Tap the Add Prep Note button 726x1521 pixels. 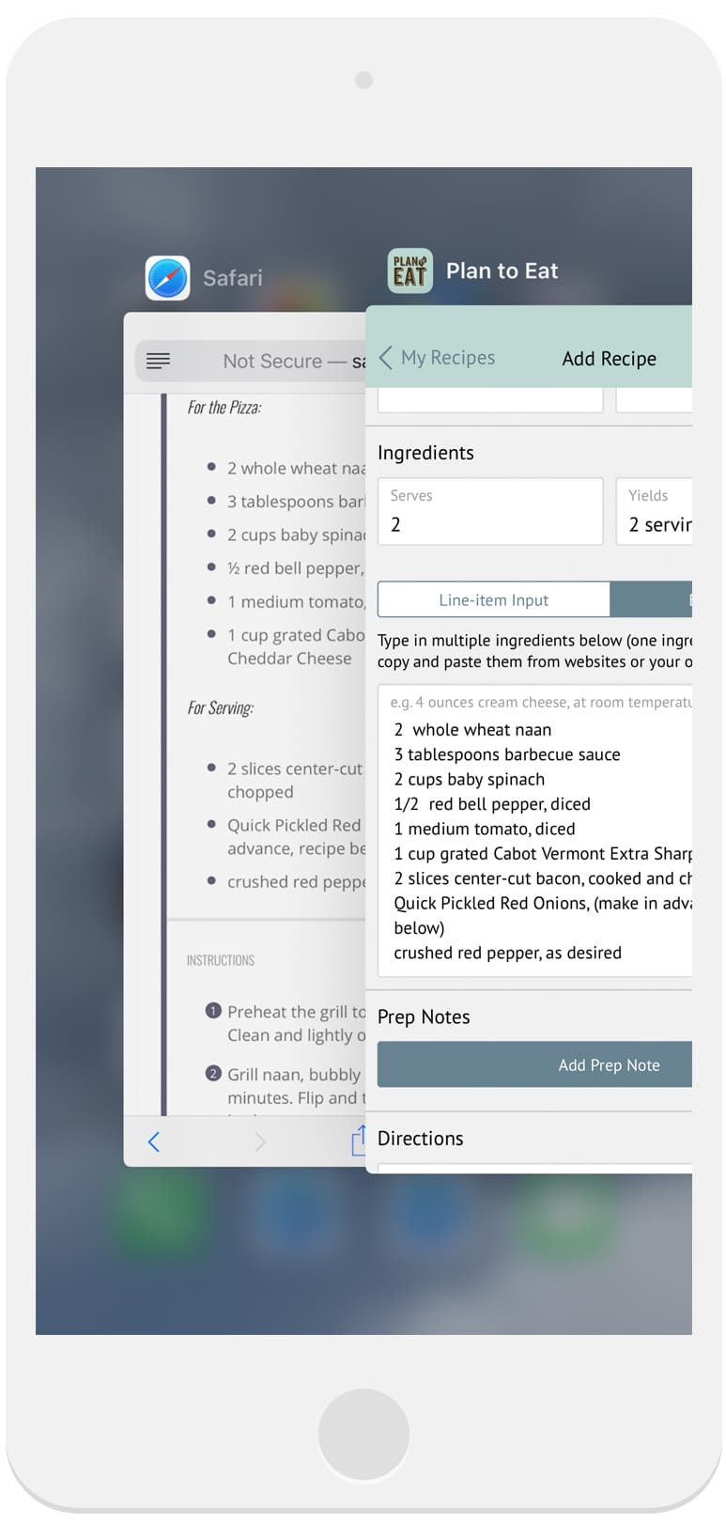coord(535,1064)
